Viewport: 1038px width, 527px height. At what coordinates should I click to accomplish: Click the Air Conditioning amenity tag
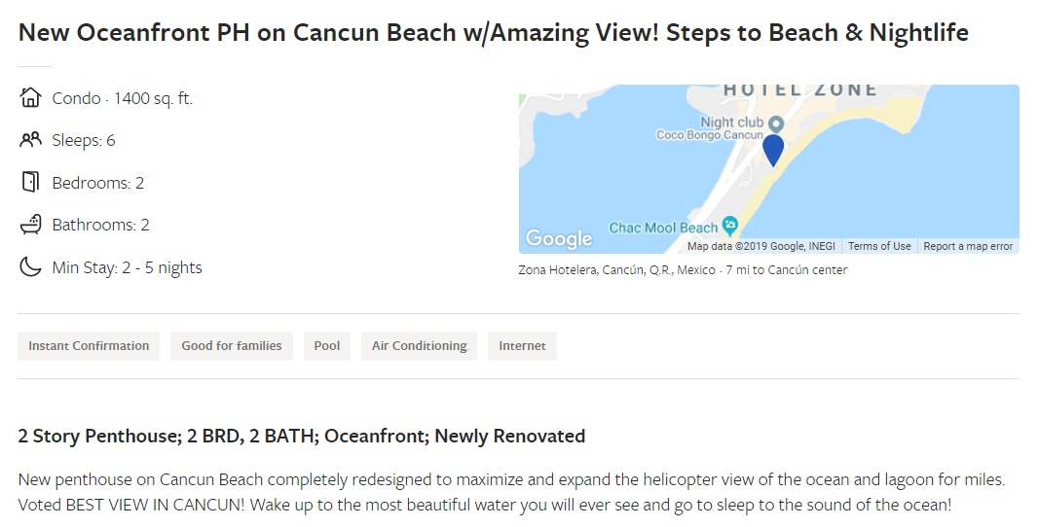click(419, 346)
